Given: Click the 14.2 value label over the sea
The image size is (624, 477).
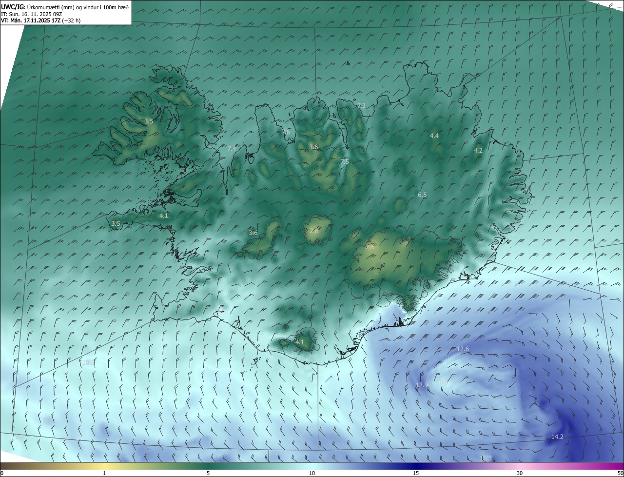Looking at the screenshot, I should pos(557,437).
